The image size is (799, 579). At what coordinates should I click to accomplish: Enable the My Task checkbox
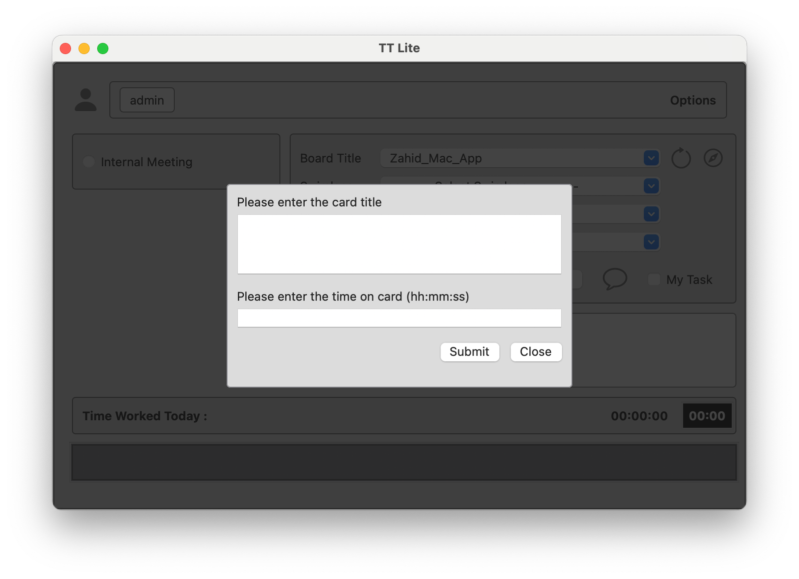point(654,280)
